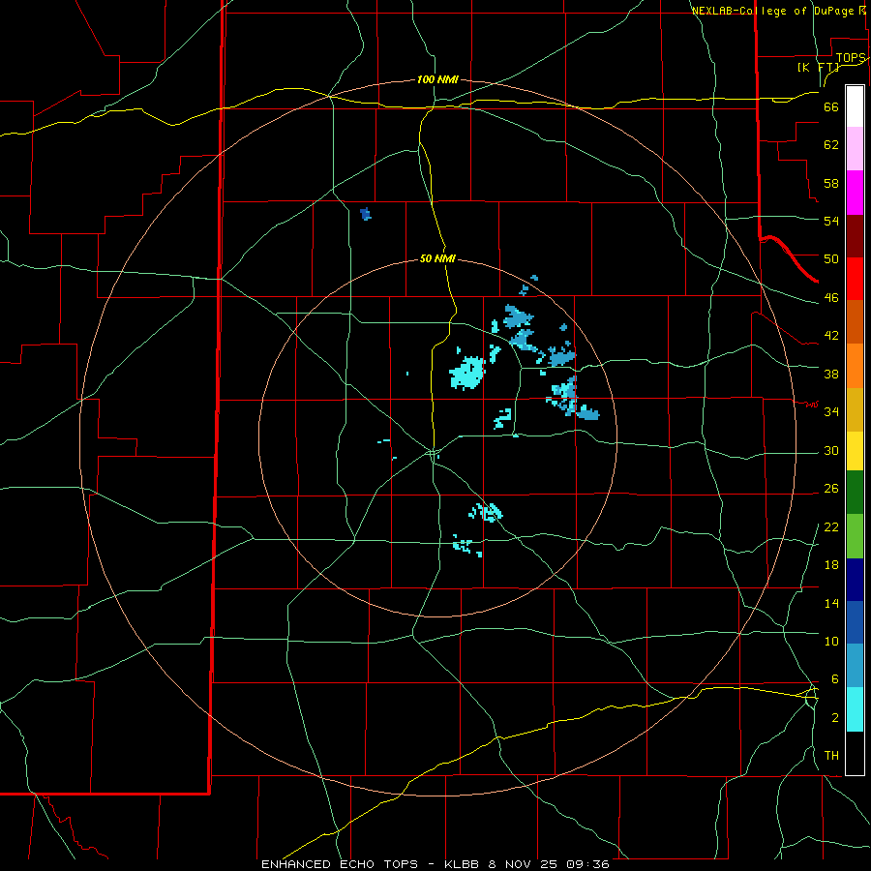Click the cyan swatch above TH in legend
The width and height of the screenshot is (871, 871).
point(855,710)
